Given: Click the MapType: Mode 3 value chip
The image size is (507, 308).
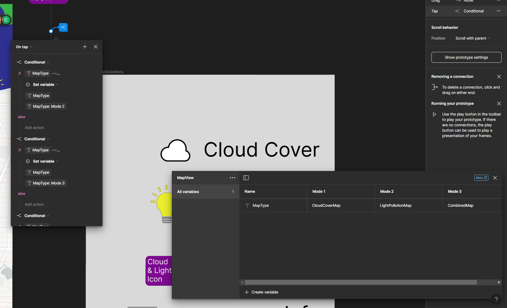Looking at the screenshot, I should click(x=46, y=183).
